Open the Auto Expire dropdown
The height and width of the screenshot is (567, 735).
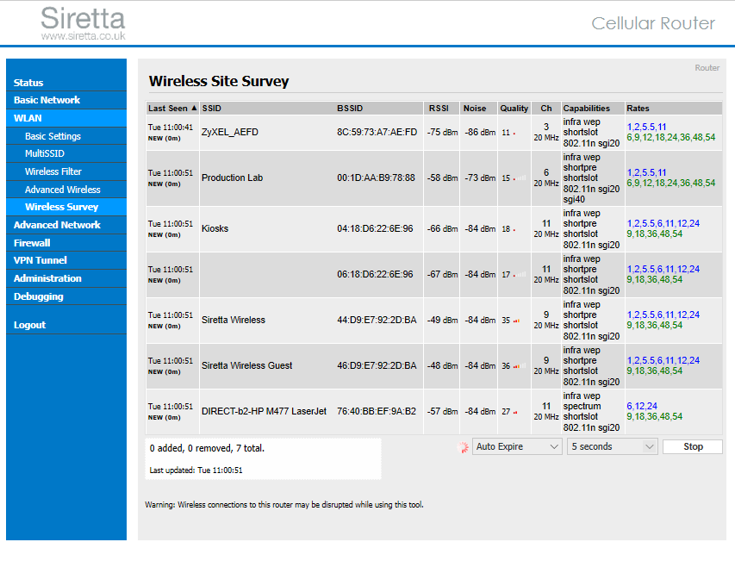[x=517, y=446]
